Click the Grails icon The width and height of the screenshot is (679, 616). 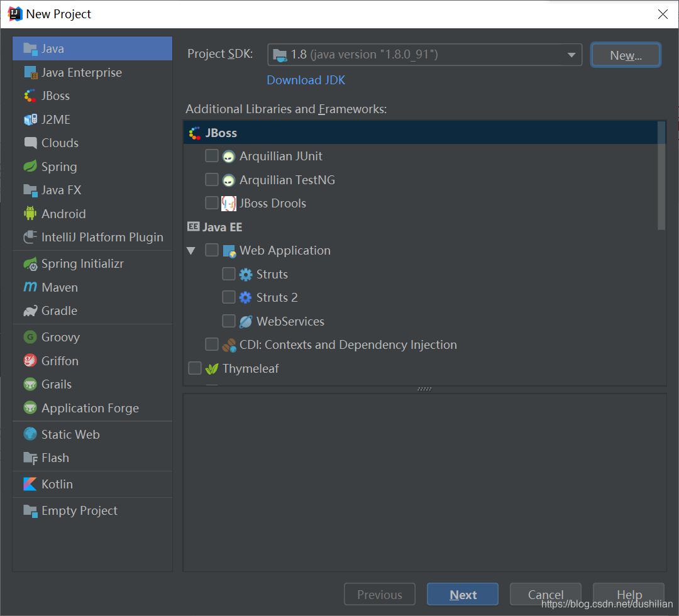click(30, 385)
